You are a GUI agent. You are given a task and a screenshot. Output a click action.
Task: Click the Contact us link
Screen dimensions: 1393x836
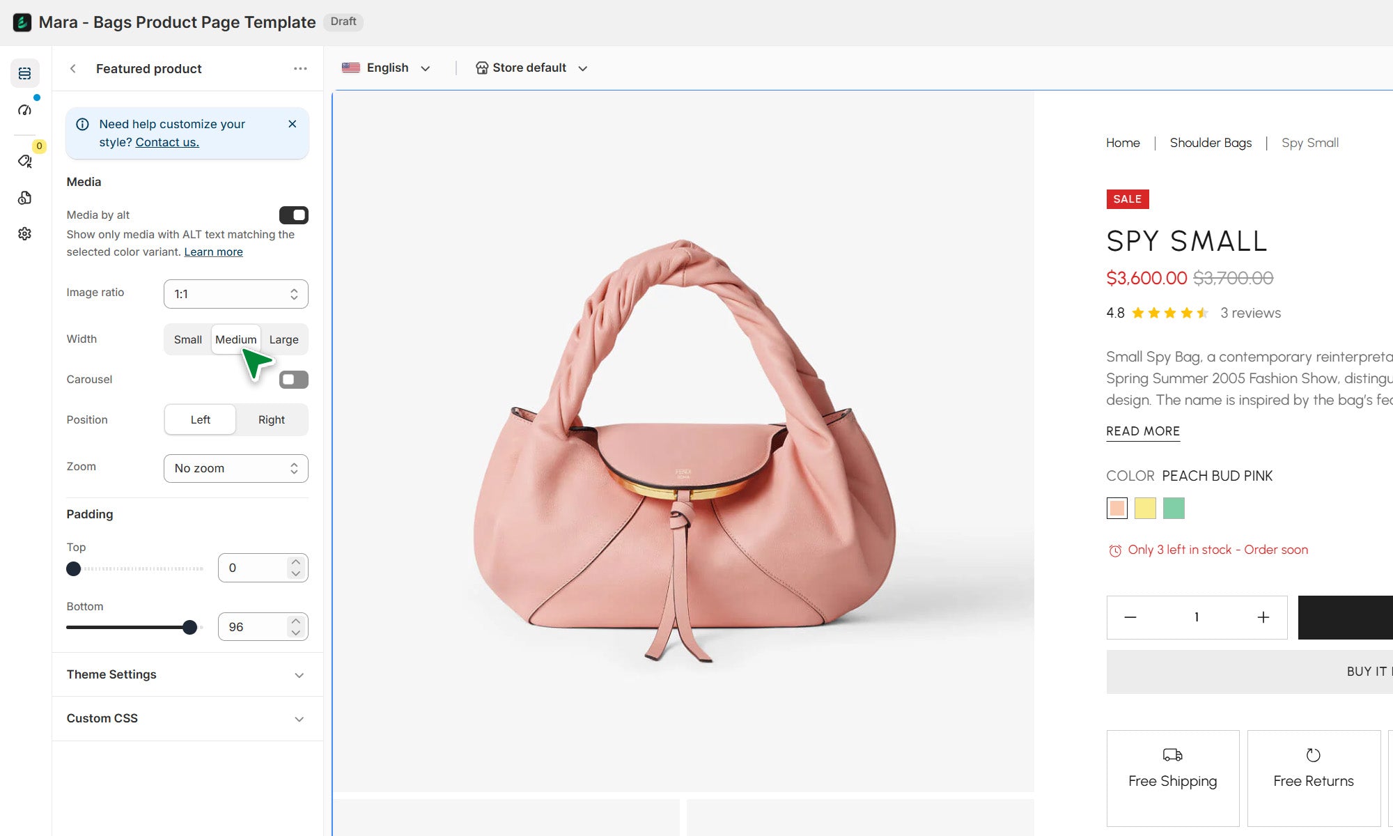point(167,142)
